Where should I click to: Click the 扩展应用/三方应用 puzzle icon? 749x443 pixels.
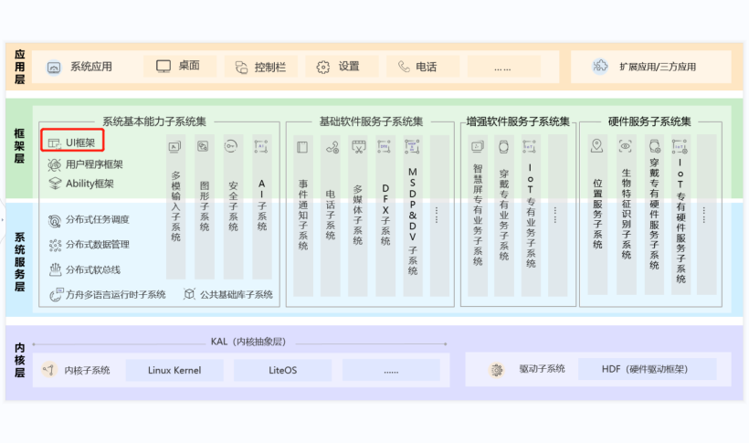pyautogui.click(x=600, y=66)
